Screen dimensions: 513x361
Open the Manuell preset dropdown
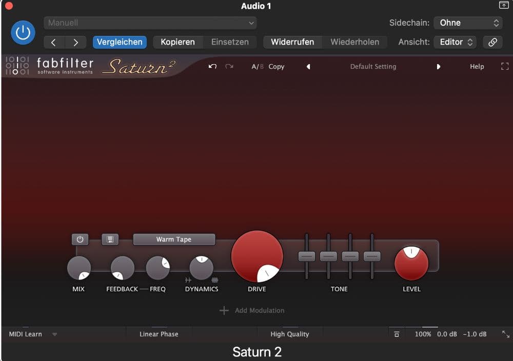coord(150,23)
